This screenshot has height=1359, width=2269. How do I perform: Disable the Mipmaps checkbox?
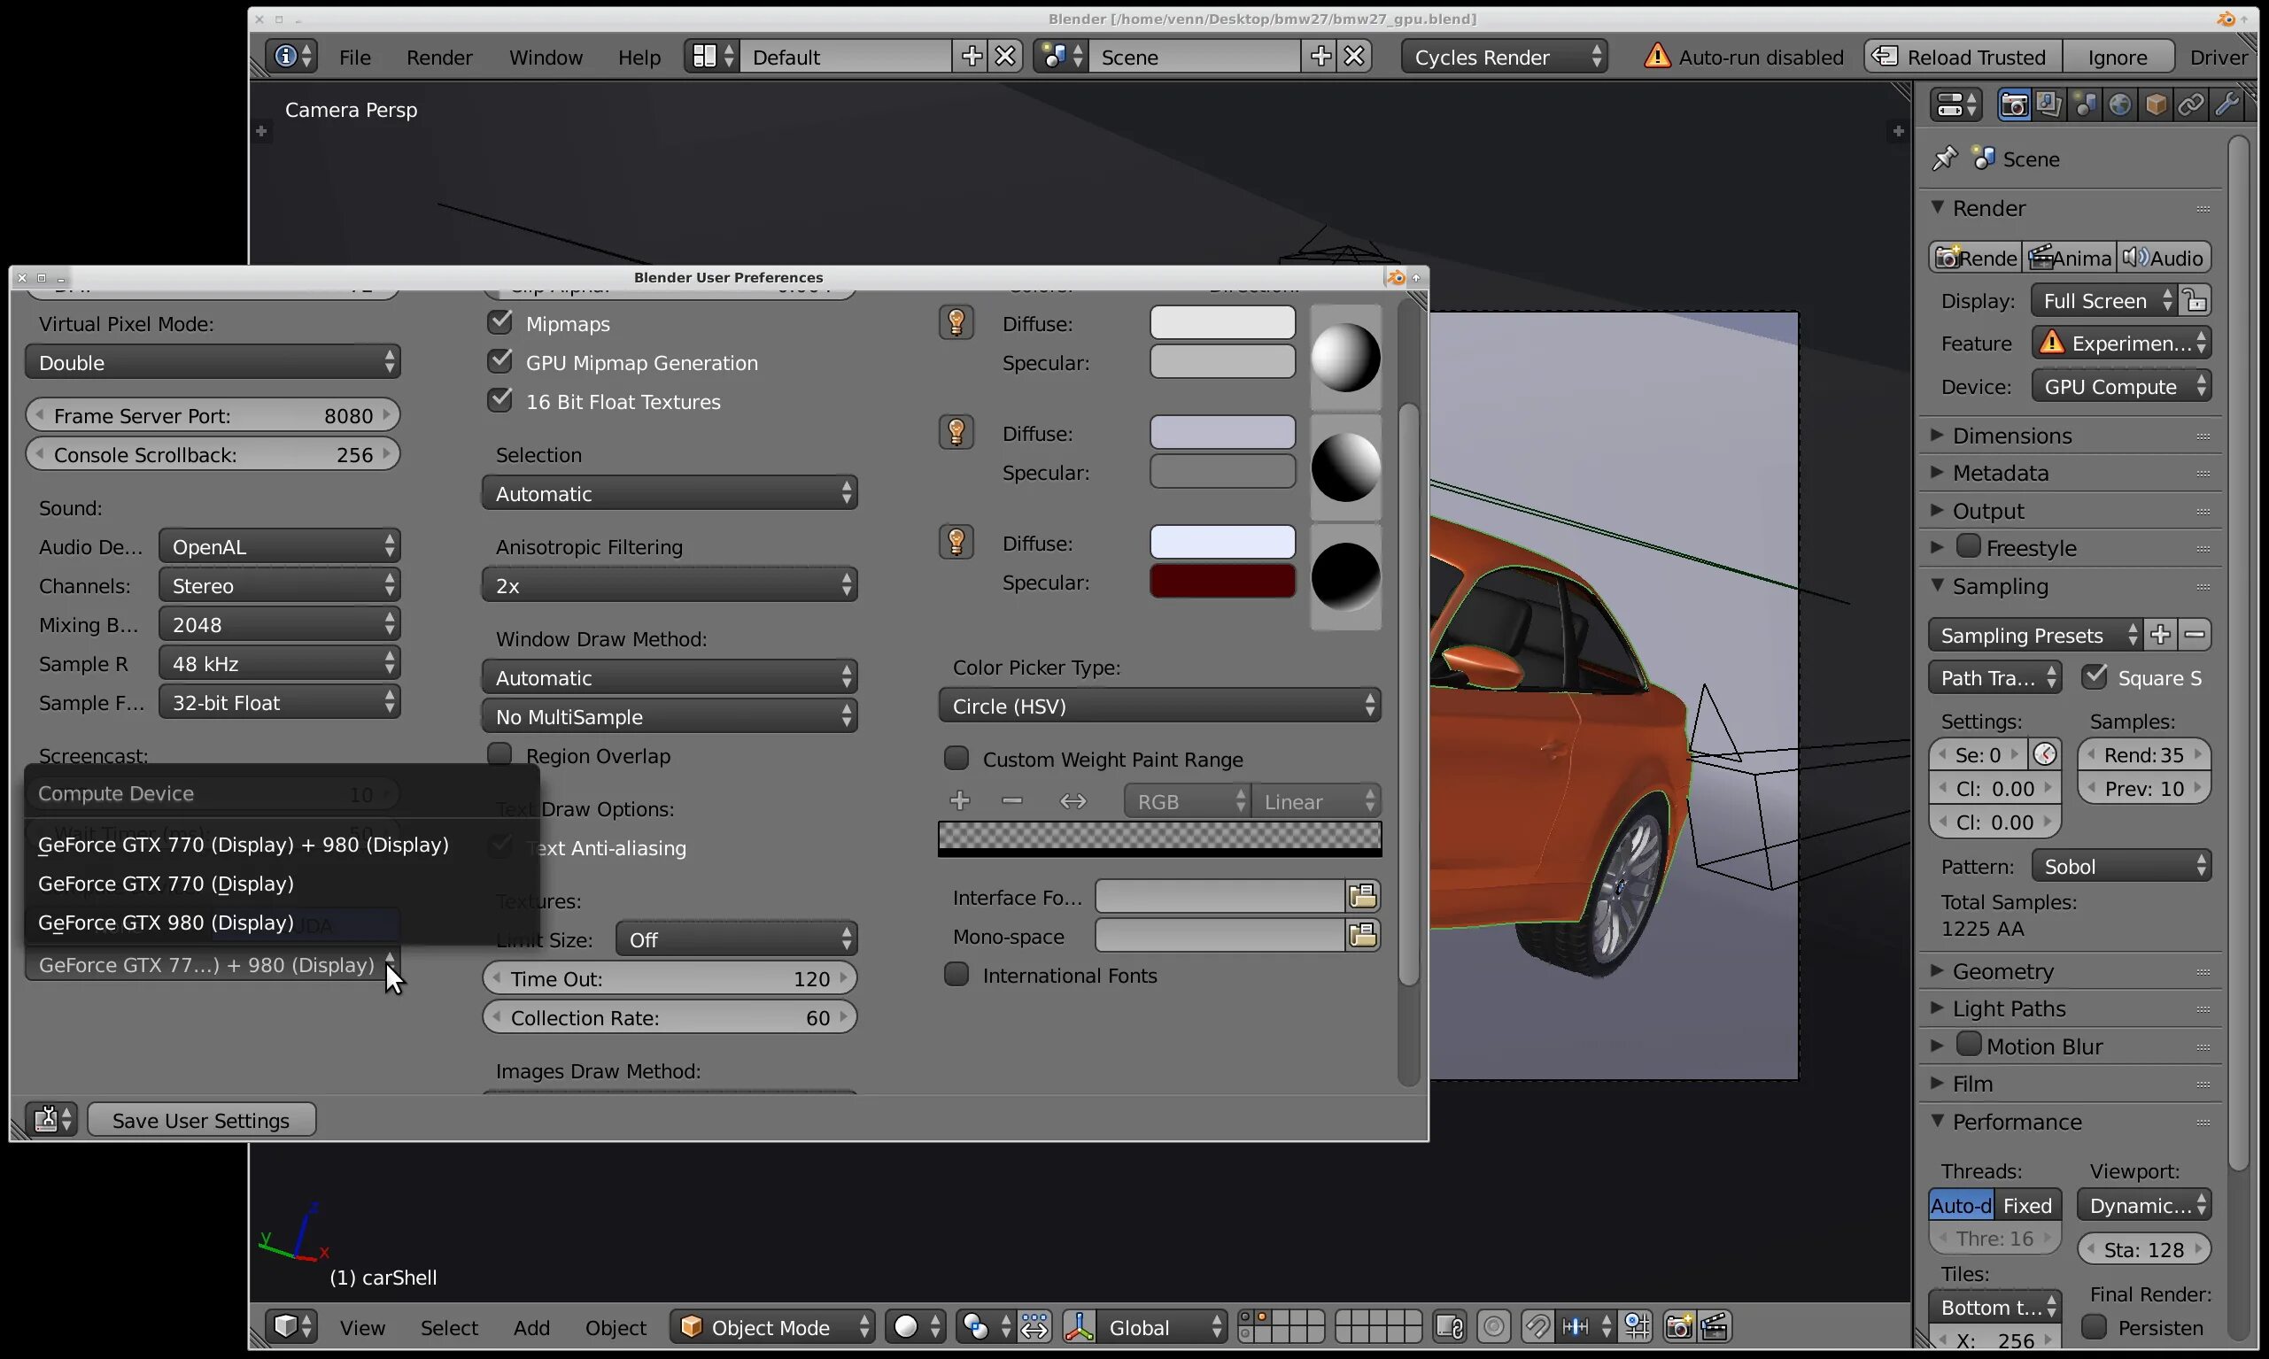point(500,322)
